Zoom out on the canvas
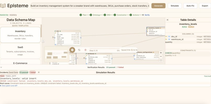 tap(161, 56)
